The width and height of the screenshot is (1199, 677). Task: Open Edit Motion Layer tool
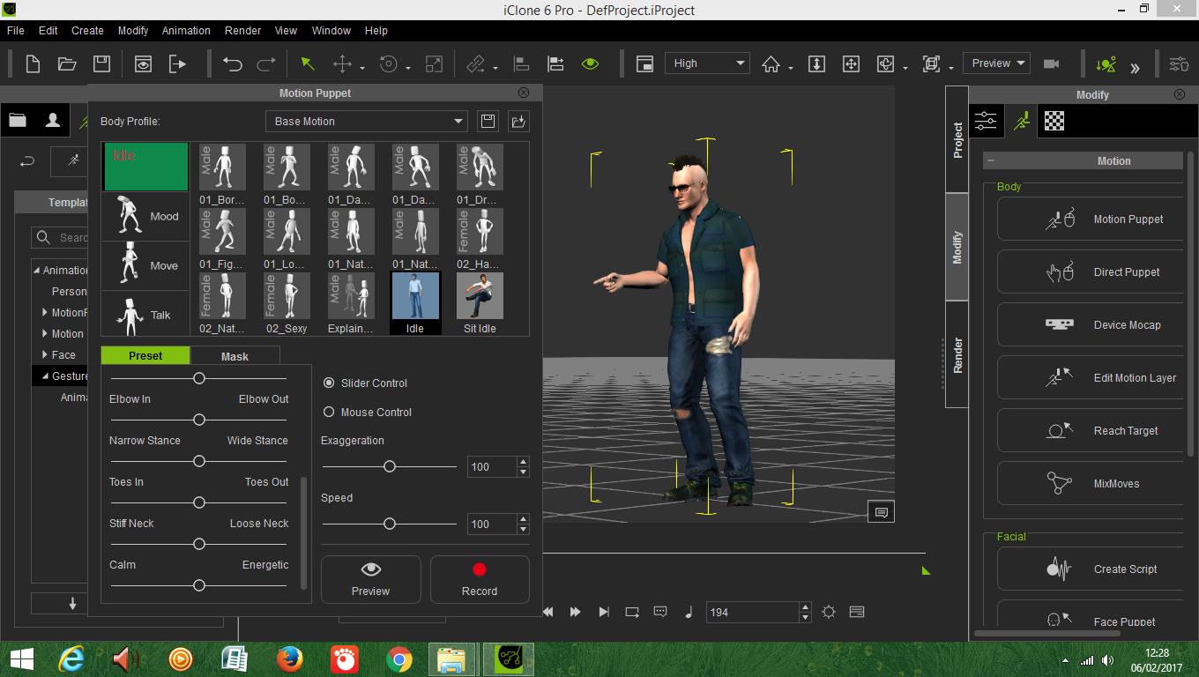tap(1090, 377)
